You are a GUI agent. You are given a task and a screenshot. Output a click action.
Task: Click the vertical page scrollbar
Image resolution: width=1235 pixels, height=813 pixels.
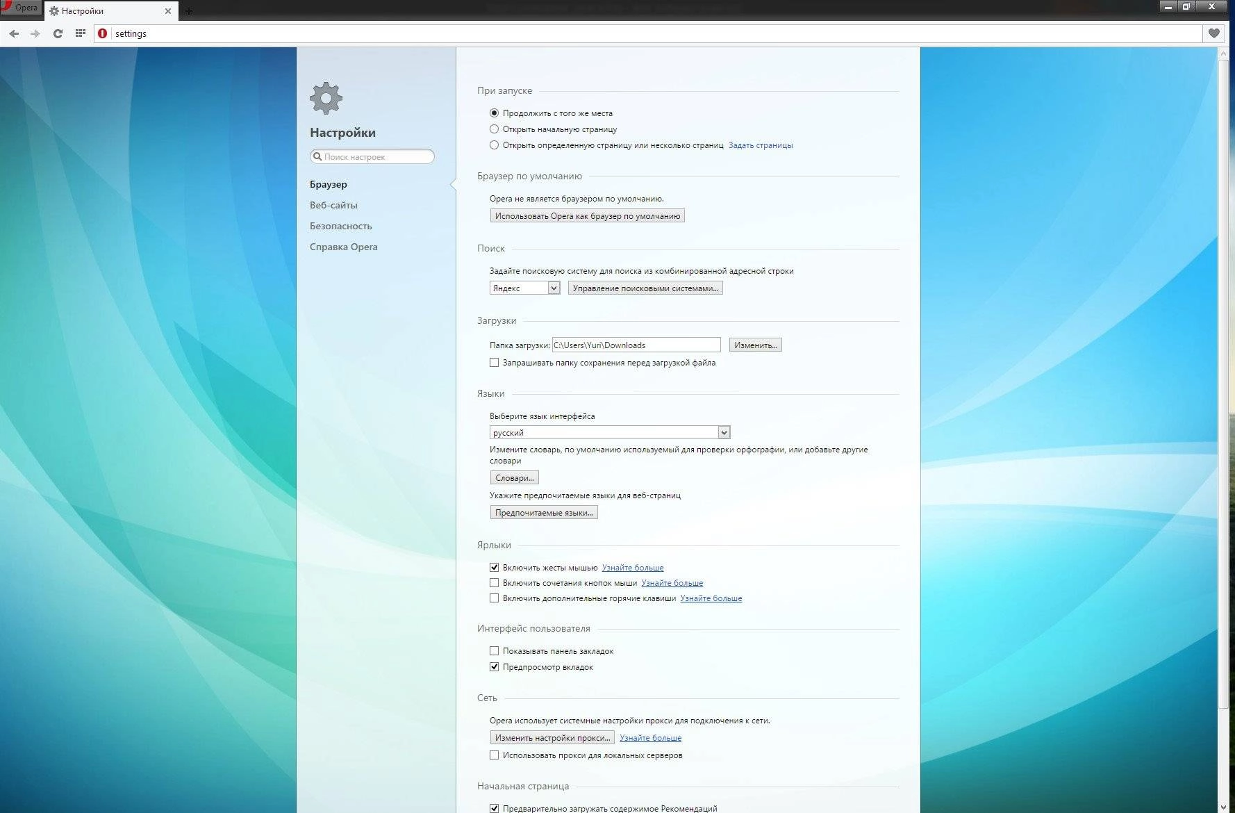point(1224,386)
